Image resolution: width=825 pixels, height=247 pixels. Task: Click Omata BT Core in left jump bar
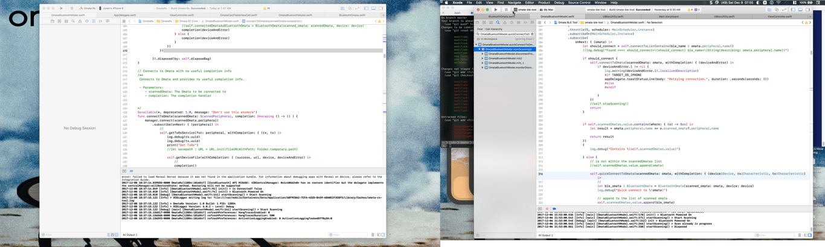point(187,21)
